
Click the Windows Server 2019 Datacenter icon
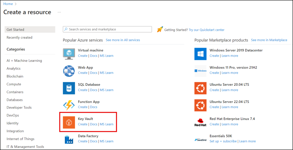click(x=200, y=54)
